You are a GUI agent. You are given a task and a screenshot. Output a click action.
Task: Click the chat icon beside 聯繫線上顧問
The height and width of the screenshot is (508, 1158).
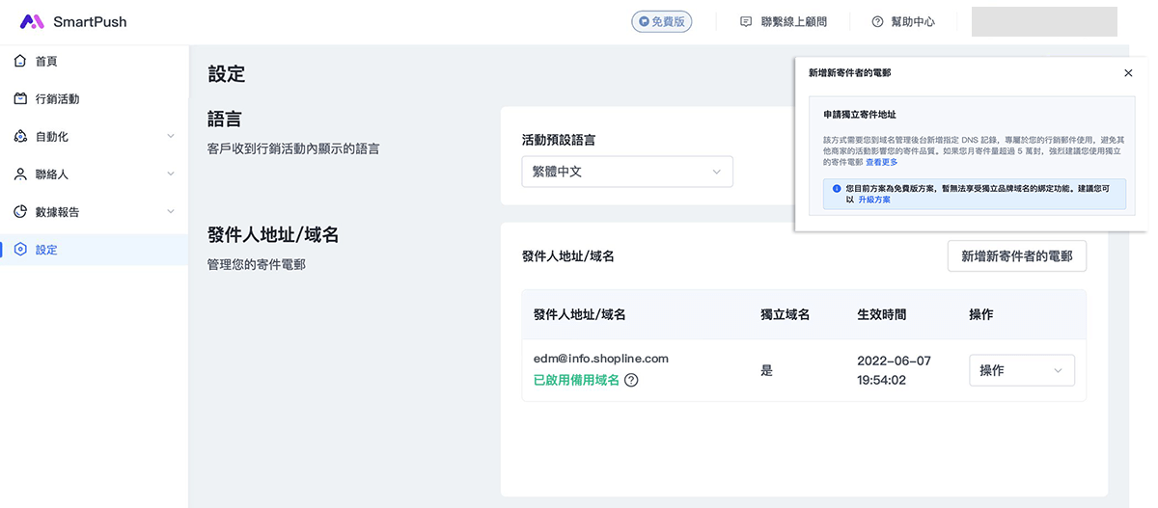746,21
